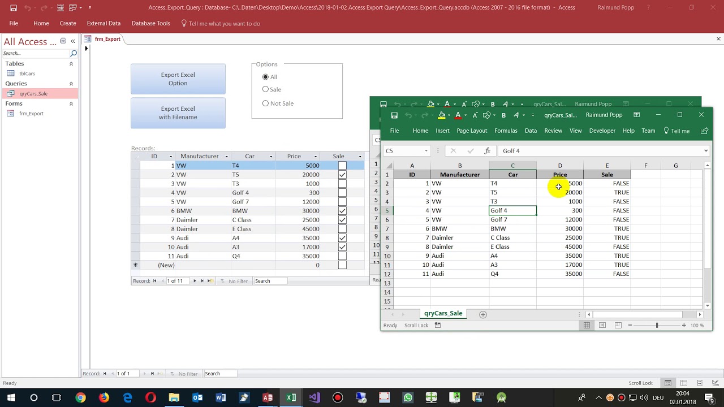Toggle Sale checkbox for Audi Q4 row
Viewport: 724px width, 407px height.
coord(342,256)
